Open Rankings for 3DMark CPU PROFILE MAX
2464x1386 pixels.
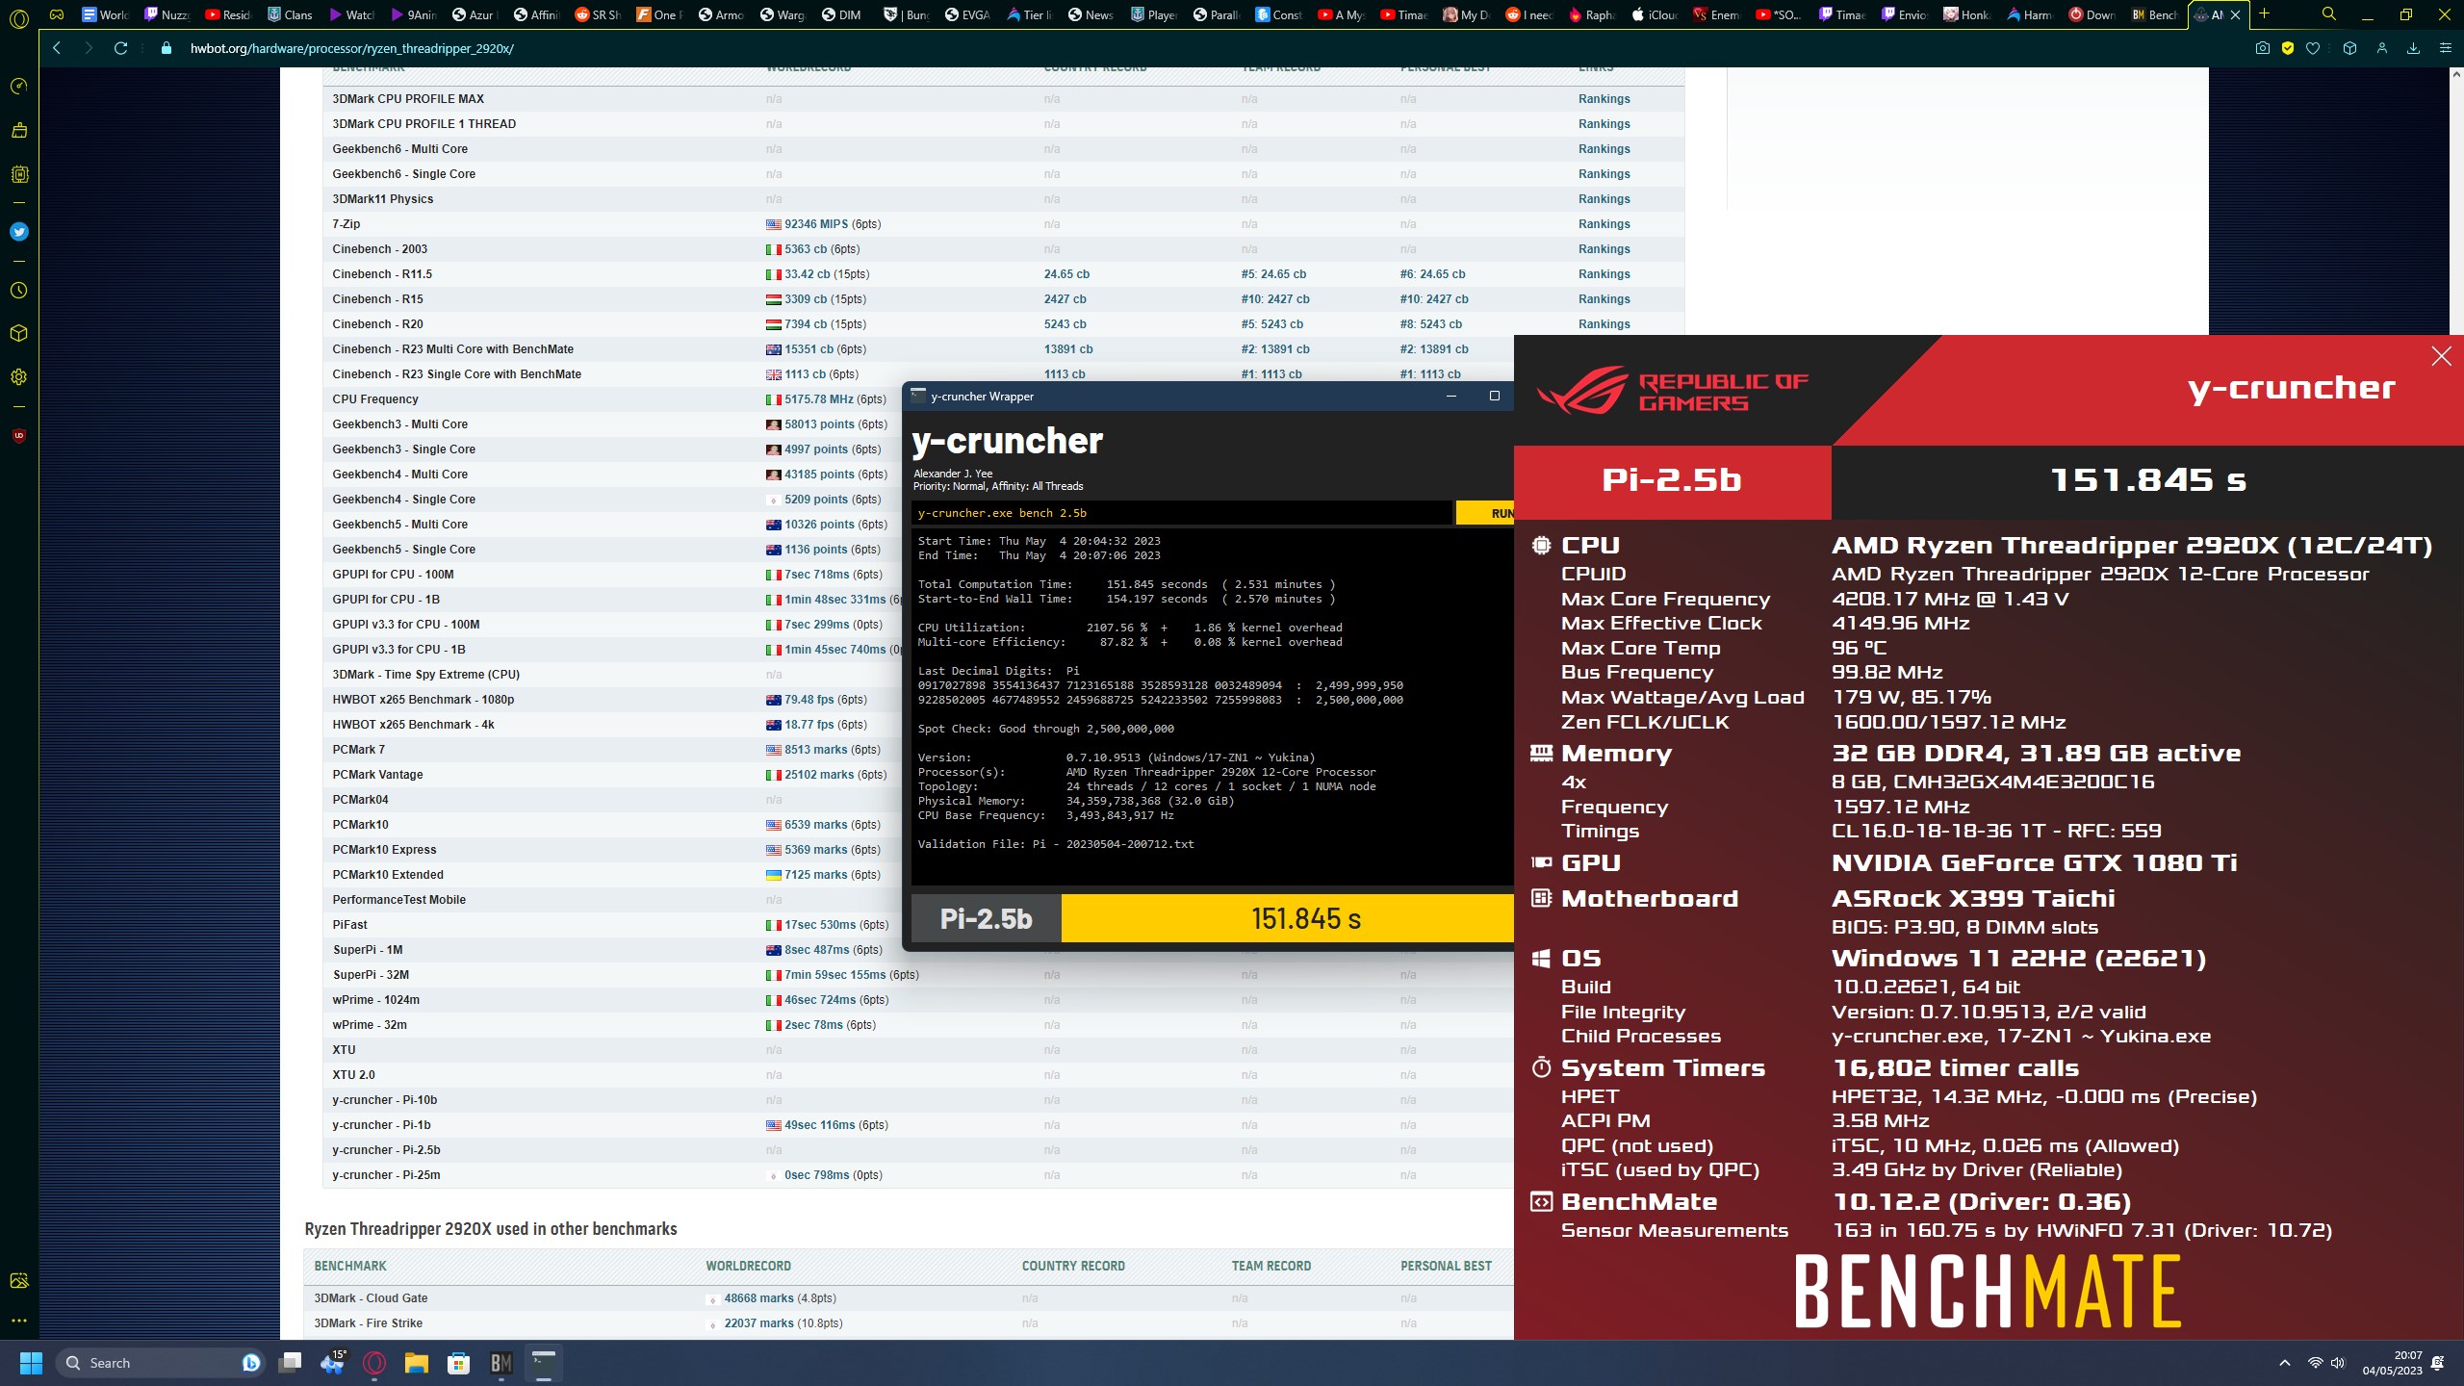(x=1604, y=99)
